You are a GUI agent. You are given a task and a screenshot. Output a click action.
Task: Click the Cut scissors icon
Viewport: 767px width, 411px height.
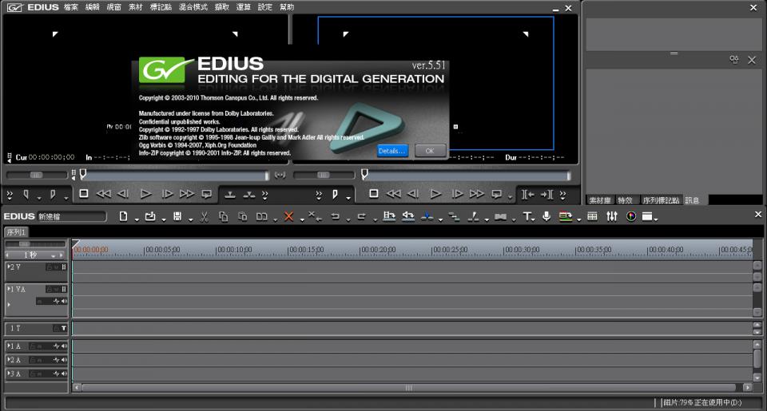[x=205, y=216]
